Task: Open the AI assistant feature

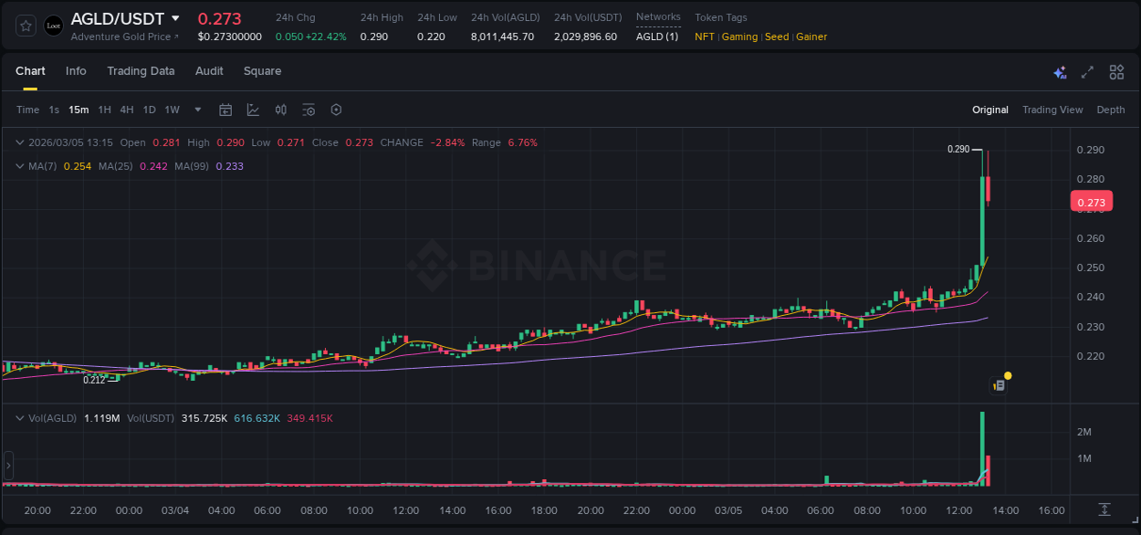Action: [1060, 71]
